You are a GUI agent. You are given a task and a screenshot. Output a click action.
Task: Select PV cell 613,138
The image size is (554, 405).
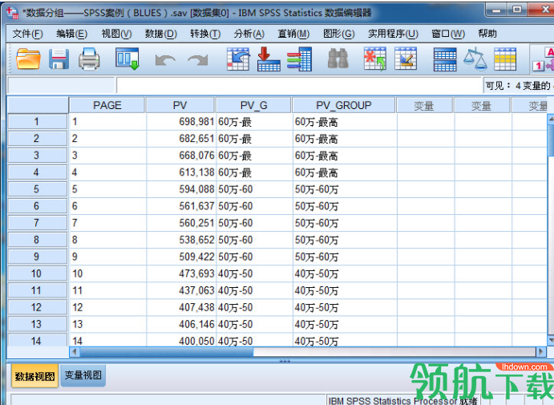180,172
